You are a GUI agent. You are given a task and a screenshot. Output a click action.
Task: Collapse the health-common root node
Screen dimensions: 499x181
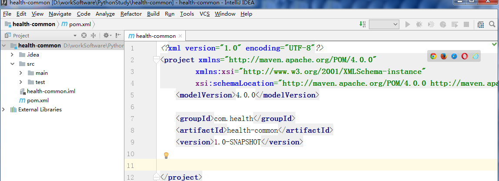pos(4,46)
